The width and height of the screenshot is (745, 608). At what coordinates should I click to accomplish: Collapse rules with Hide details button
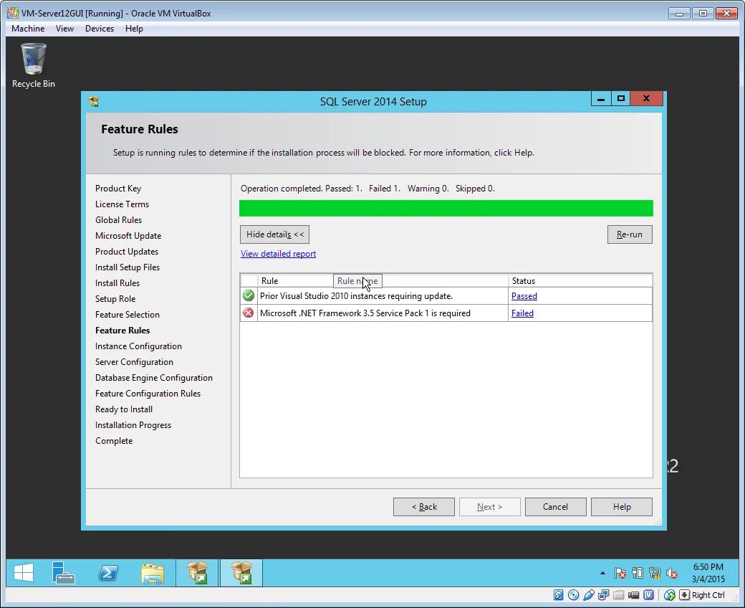click(x=274, y=234)
